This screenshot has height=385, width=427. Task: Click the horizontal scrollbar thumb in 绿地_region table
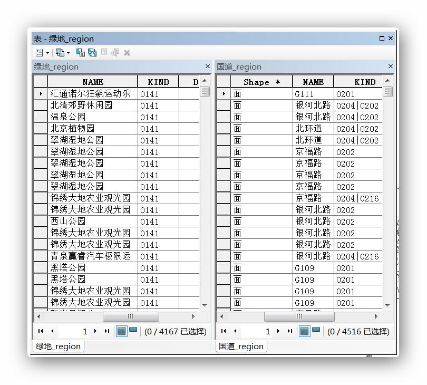[131, 316]
